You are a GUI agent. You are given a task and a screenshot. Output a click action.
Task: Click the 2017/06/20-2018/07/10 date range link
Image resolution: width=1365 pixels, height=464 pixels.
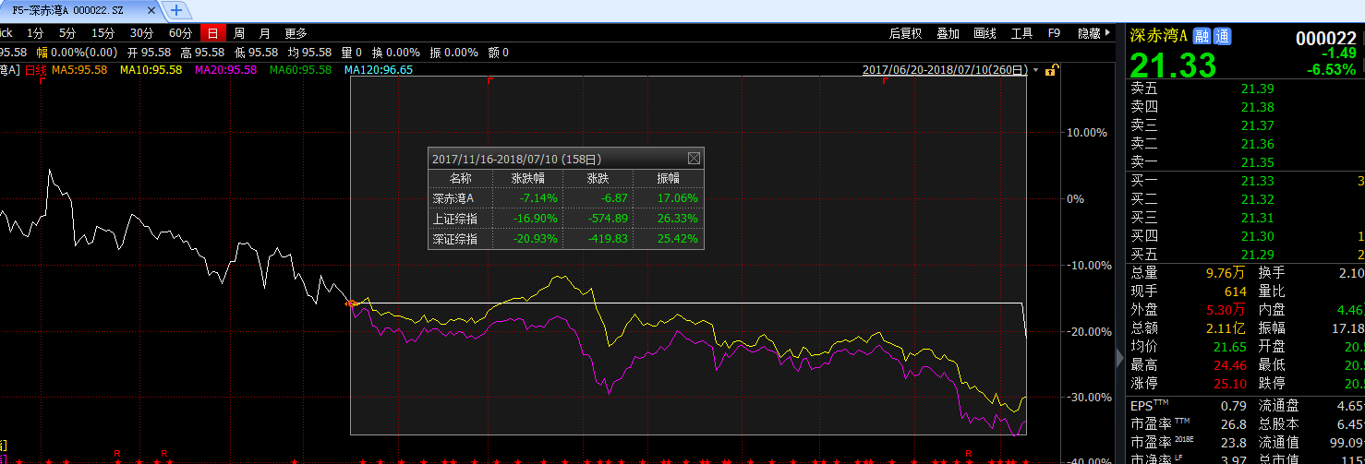pyautogui.click(x=946, y=70)
